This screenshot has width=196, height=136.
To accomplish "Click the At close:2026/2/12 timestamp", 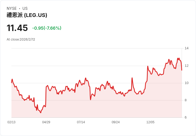I will (x=21, y=40).
